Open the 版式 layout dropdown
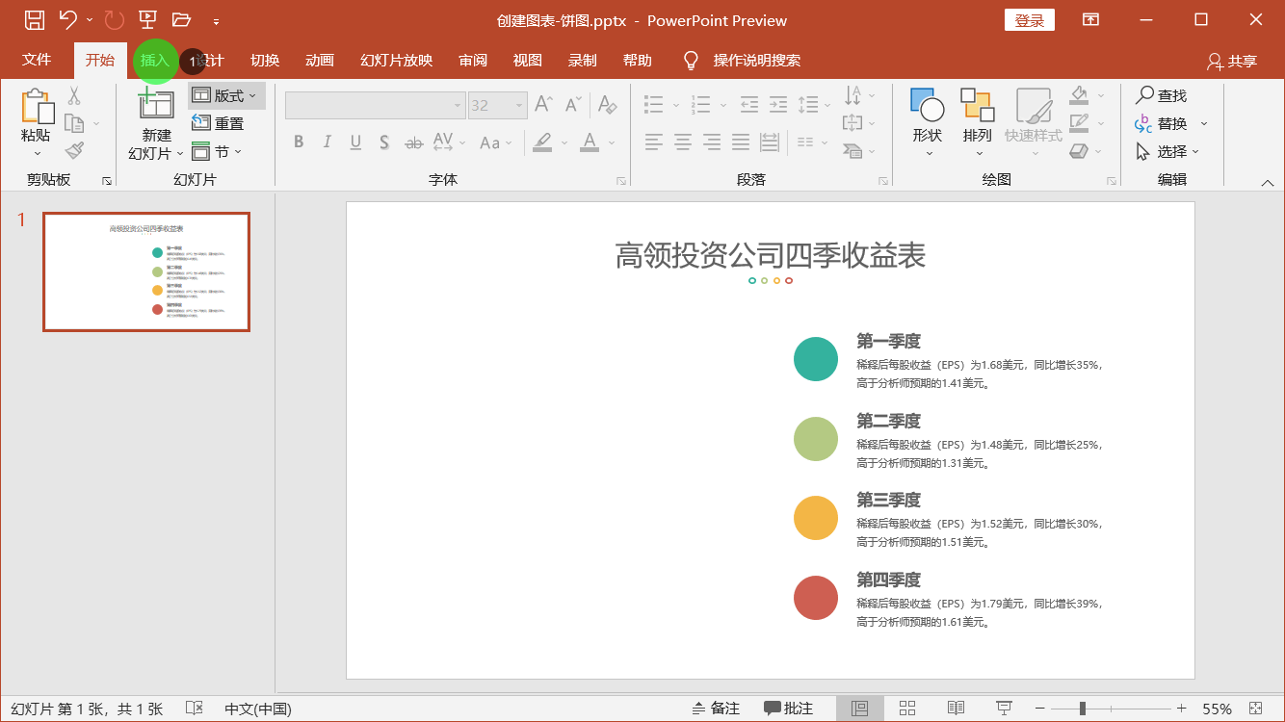The width and height of the screenshot is (1285, 722). (226, 94)
